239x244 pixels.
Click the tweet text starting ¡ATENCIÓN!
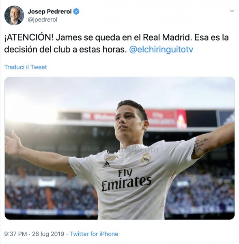tap(116, 44)
